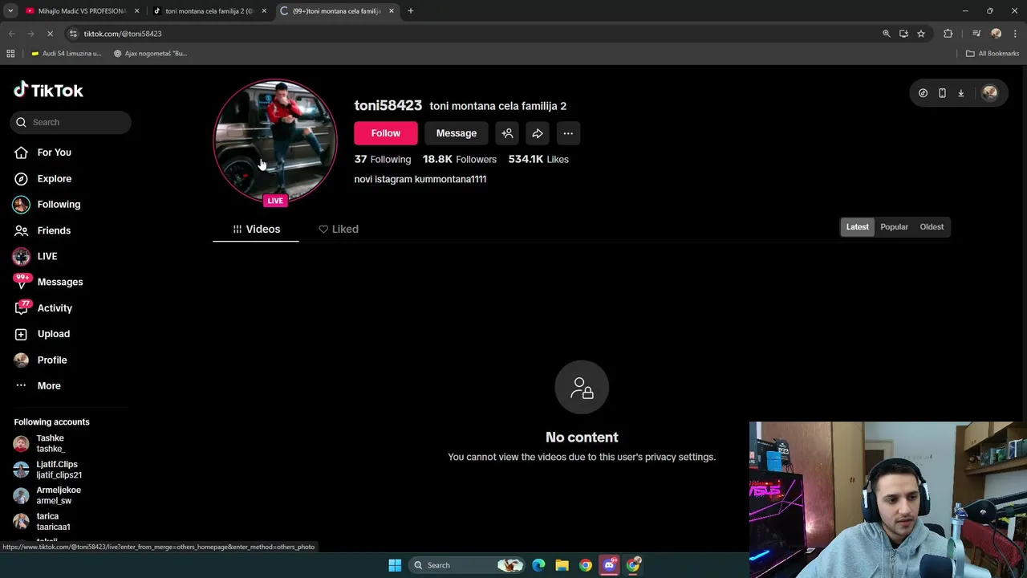This screenshot has width=1027, height=578.
Task: Open Microsoft Edge from taskbar
Action: pyautogui.click(x=538, y=565)
